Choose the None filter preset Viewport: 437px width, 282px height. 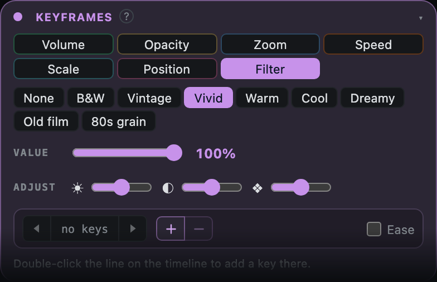click(39, 98)
